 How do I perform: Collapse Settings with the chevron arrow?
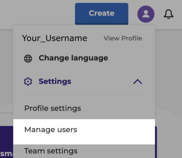[138, 81]
